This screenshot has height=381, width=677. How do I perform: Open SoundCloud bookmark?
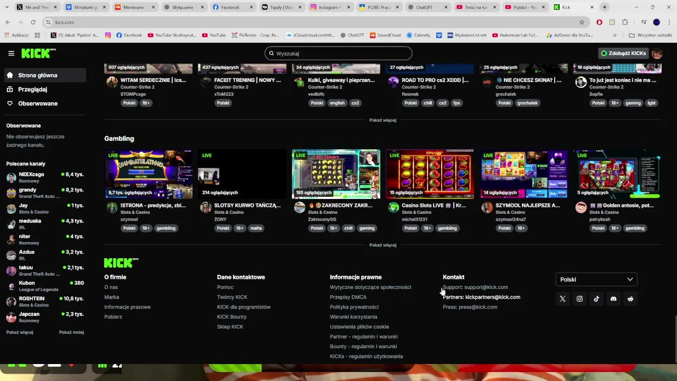tap(385, 35)
